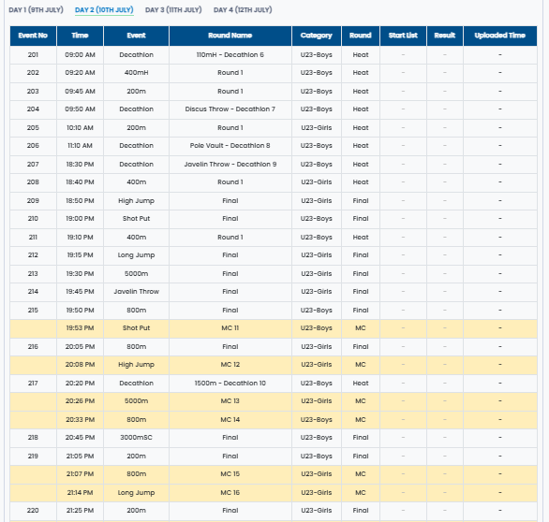Click the 19:50 PM time cell
Image resolution: width=549 pixels, height=522 pixels.
pyautogui.click(x=80, y=311)
